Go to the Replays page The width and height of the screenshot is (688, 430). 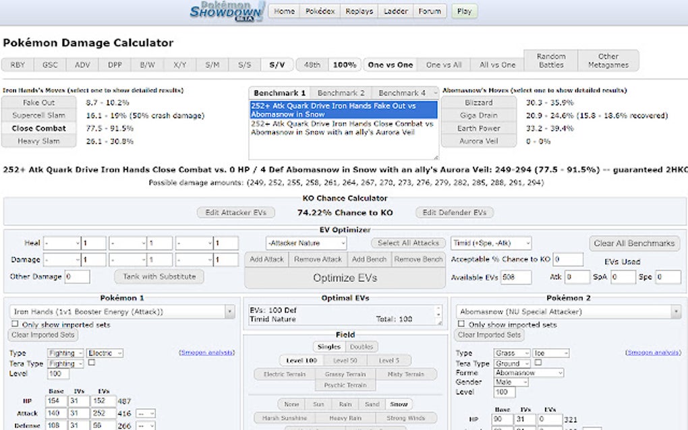359,11
